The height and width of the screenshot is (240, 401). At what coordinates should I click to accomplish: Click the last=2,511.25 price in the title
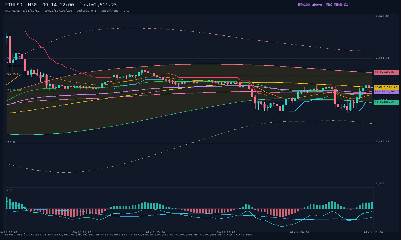click(x=98, y=5)
